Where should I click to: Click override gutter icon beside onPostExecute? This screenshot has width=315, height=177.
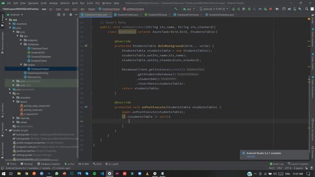coord(86,107)
